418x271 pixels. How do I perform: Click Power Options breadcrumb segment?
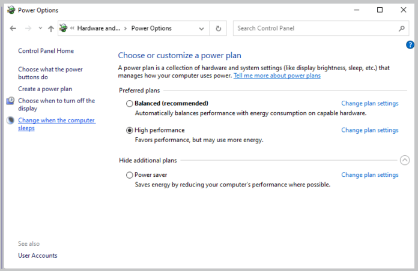click(151, 28)
